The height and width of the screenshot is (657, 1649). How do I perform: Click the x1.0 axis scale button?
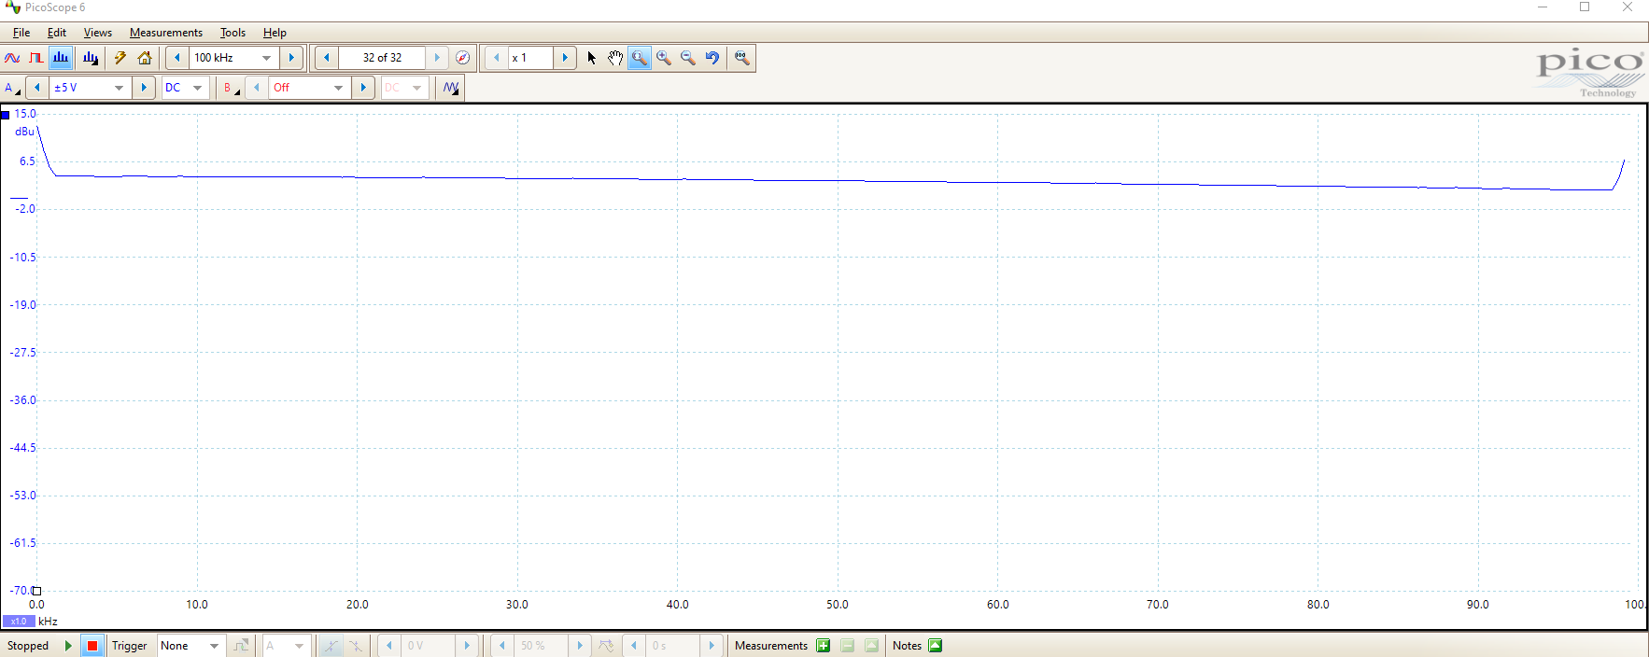pos(19,622)
